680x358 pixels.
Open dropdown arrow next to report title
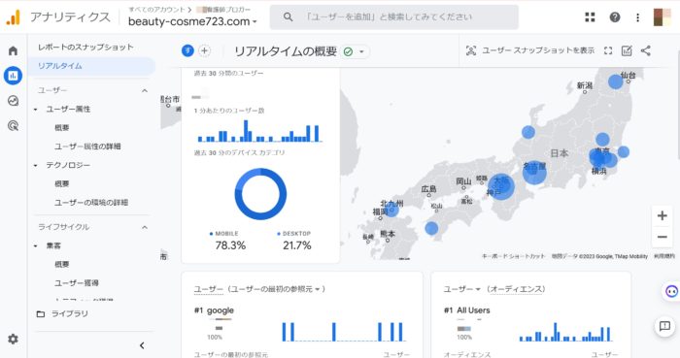coord(361,52)
